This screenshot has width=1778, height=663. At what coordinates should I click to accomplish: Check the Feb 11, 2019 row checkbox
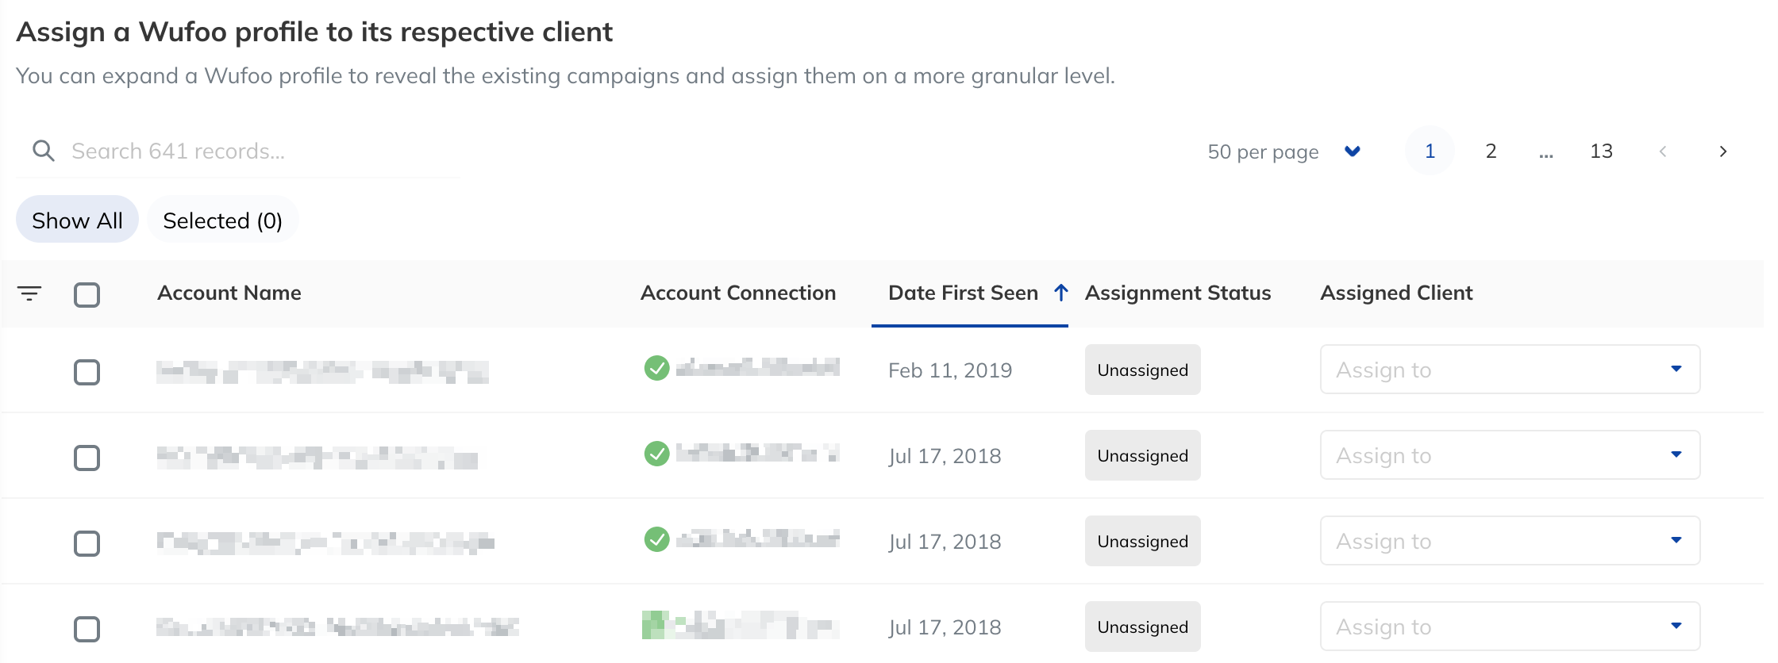tap(87, 372)
